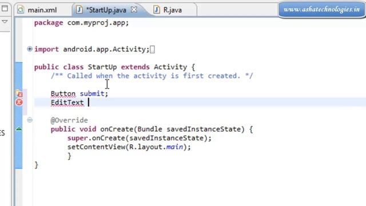Select the StartUp.java editor tab
The image size is (366, 206).
click(x=106, y=10)
